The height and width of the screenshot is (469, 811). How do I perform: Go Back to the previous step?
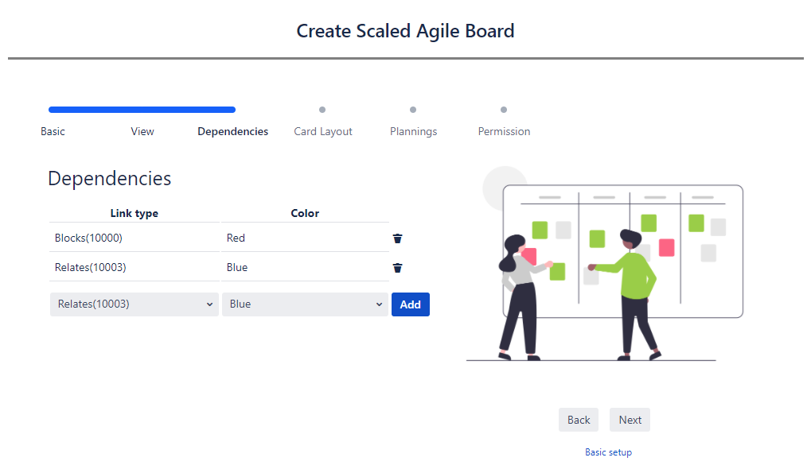579,420
